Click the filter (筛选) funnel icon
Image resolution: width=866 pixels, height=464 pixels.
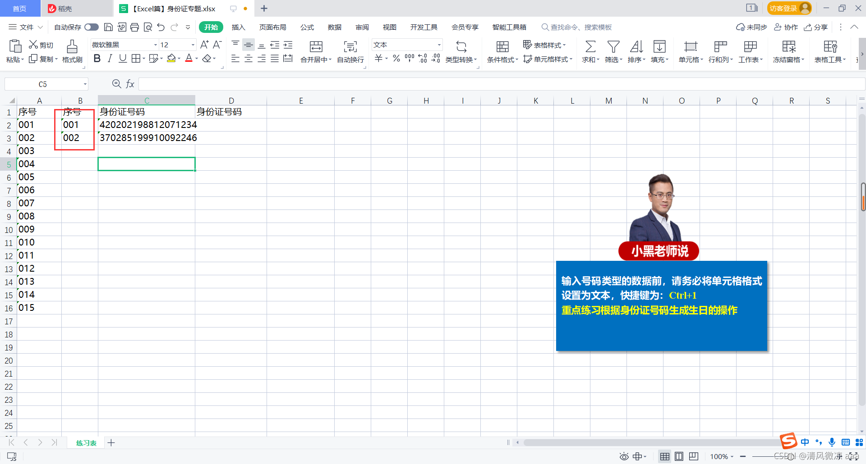pos(613,46)
